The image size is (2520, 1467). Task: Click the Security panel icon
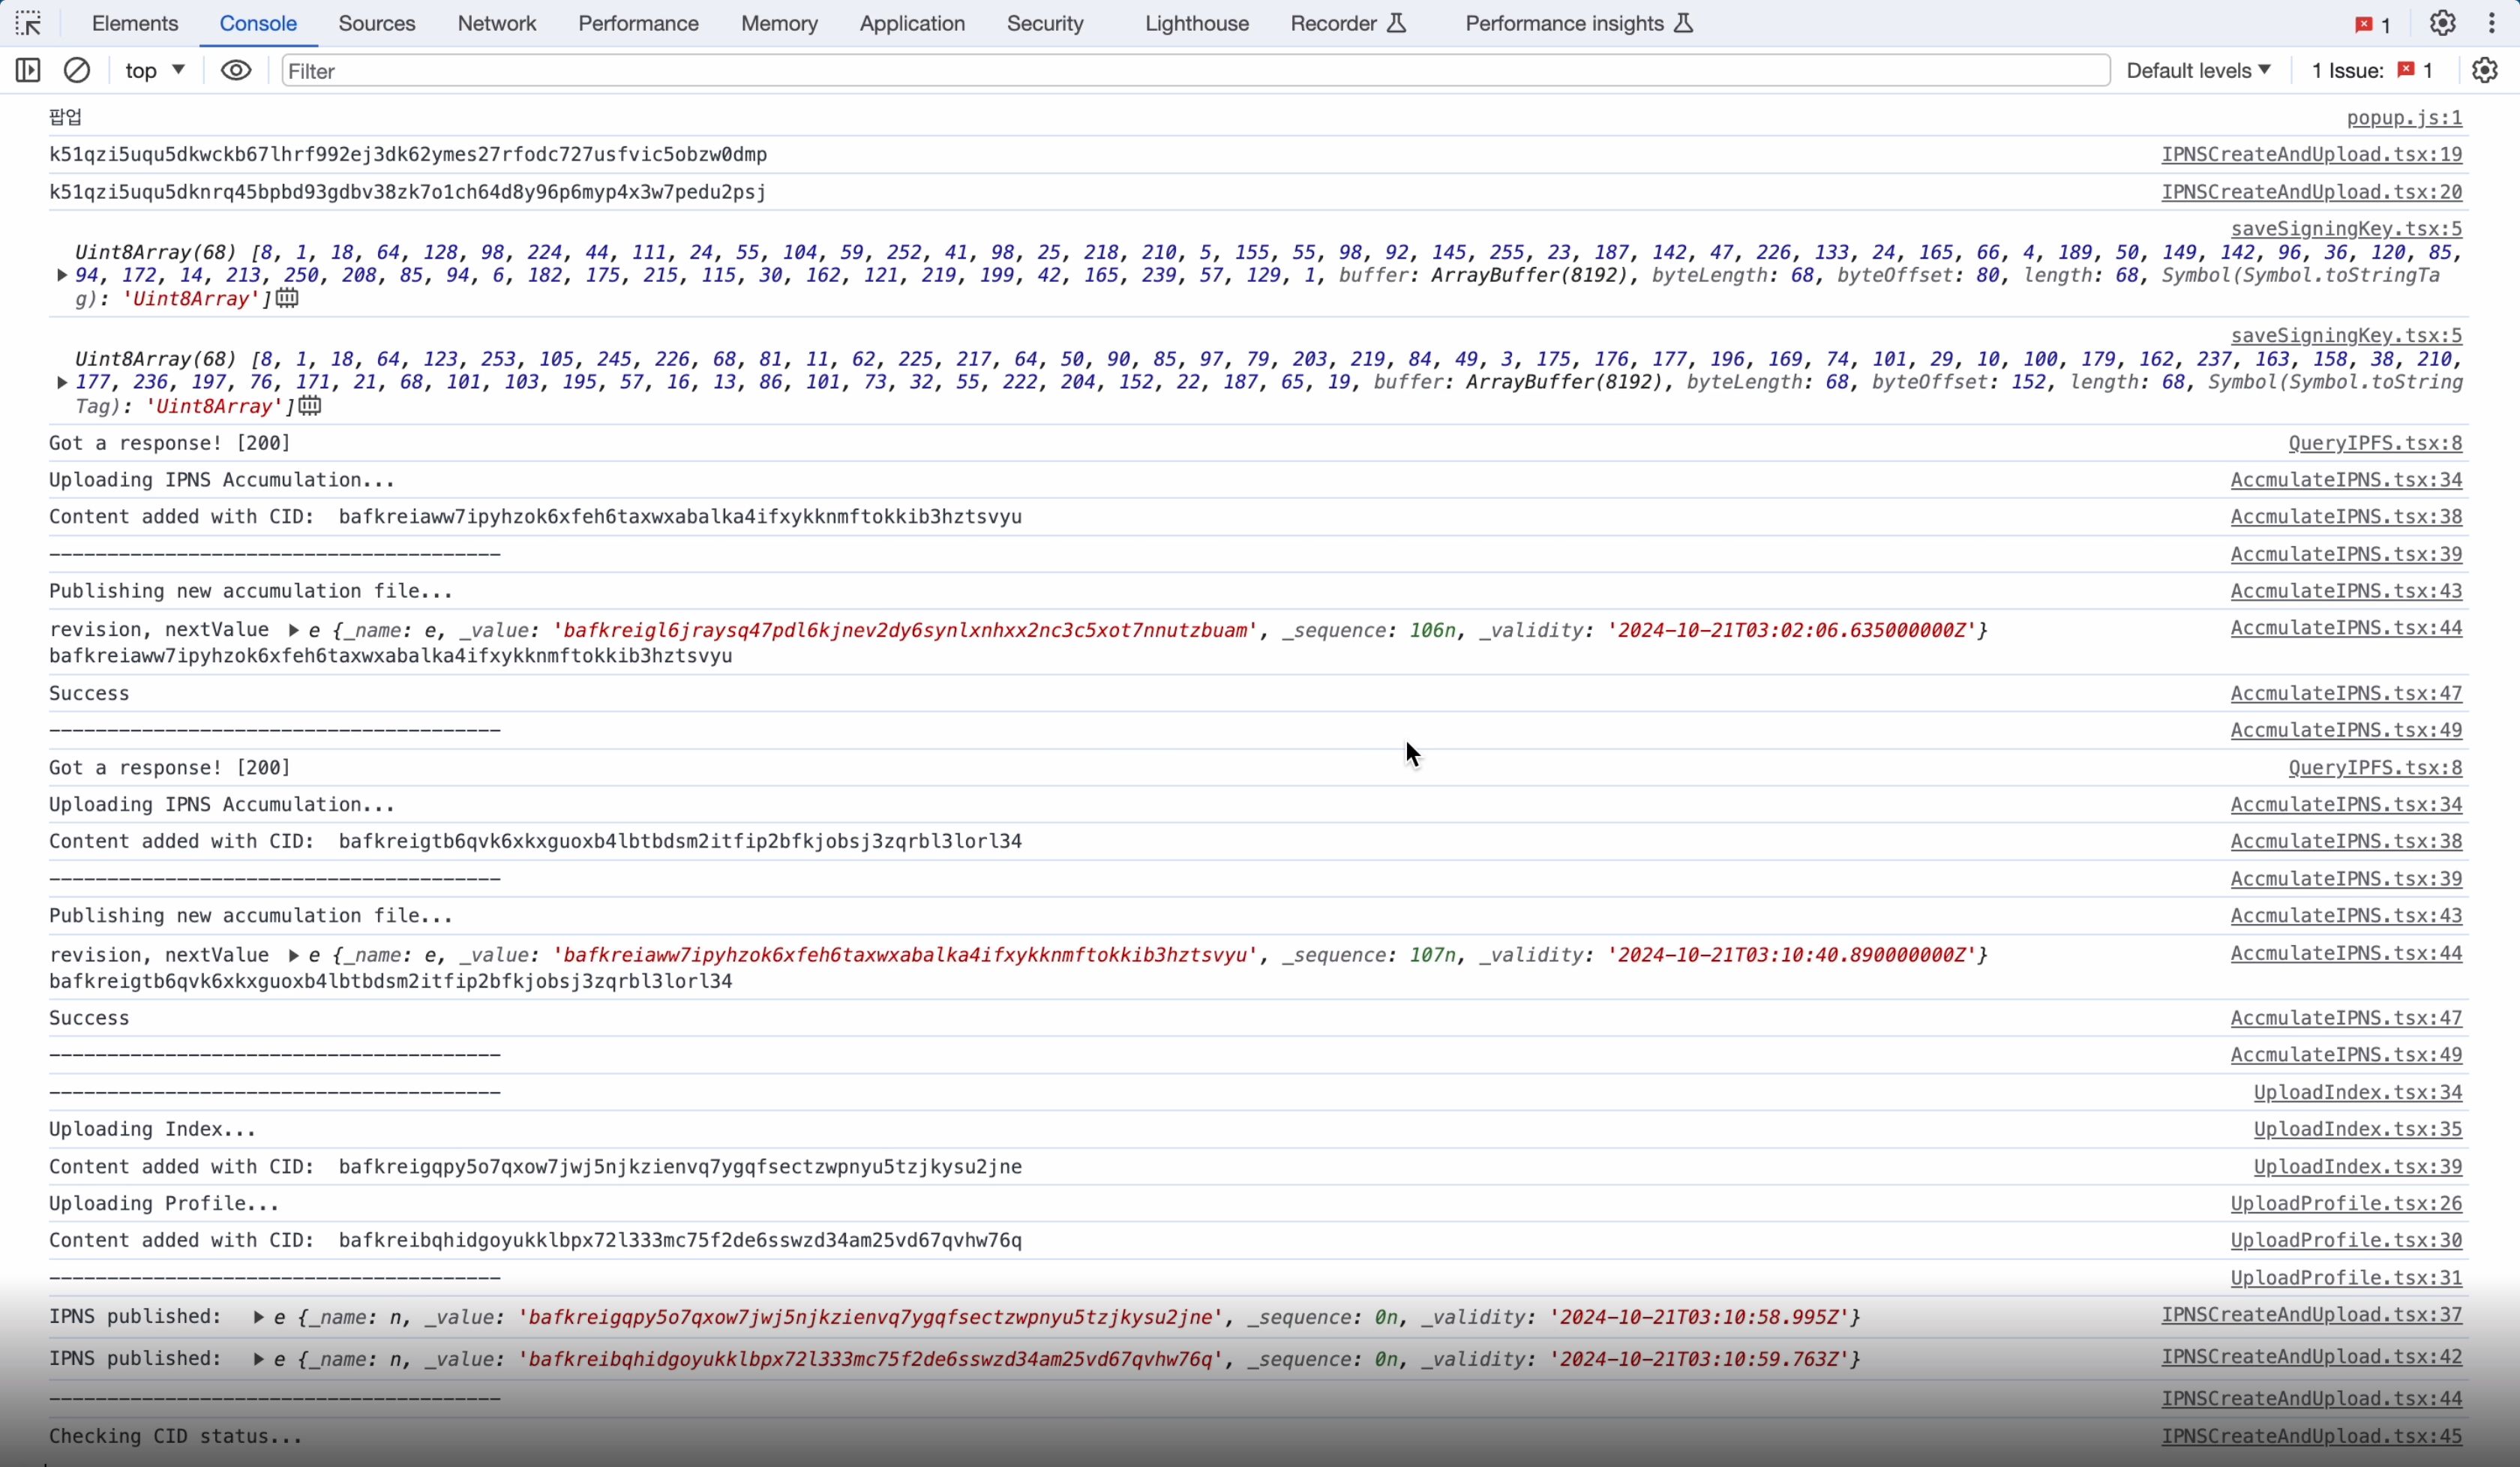[x=1044, y=22]
